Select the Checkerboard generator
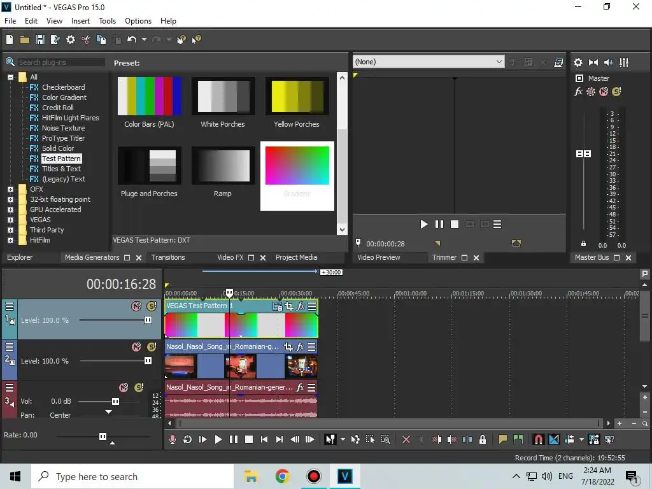The image size is (652, 489). (63, 87)
